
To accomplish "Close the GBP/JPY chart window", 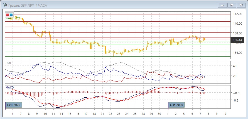I will (x=241, y=5).
